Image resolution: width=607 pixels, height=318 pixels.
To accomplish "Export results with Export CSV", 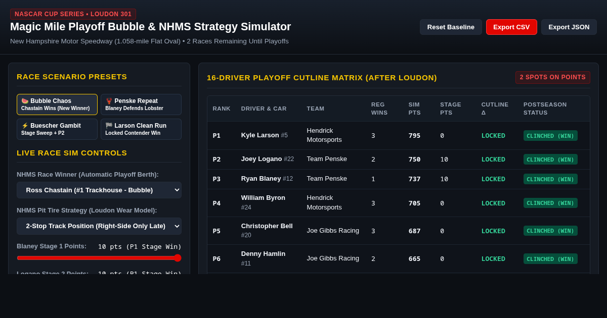I will [x=511, y=27].
